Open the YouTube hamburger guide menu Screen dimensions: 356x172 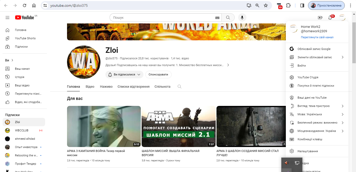tap(8, 17)
